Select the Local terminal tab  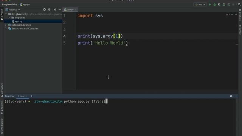pos(21,96)
